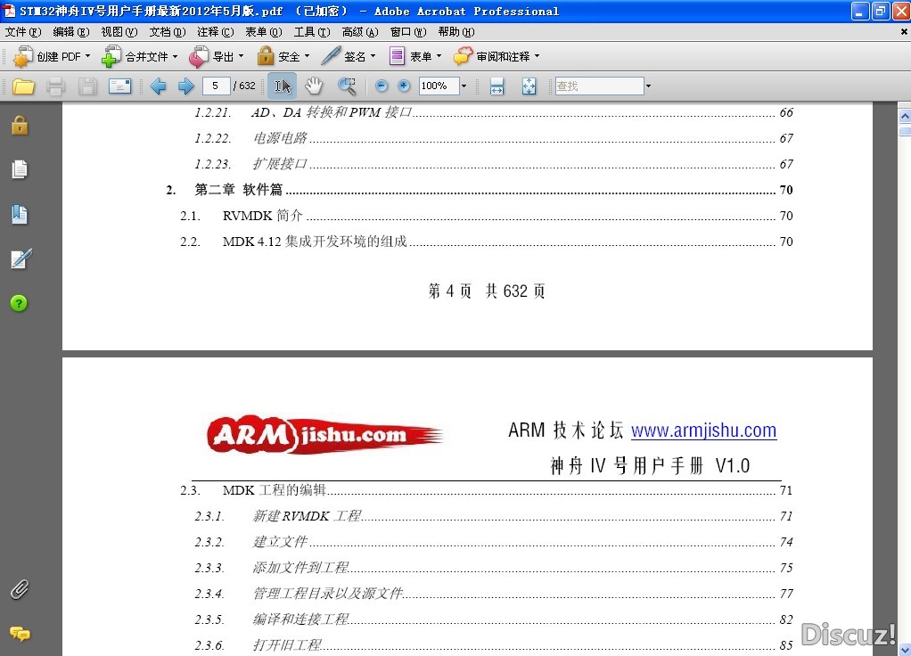The image size is (911, 656).
Task: Click the Fit Page view icon
Action: point(529,86)
